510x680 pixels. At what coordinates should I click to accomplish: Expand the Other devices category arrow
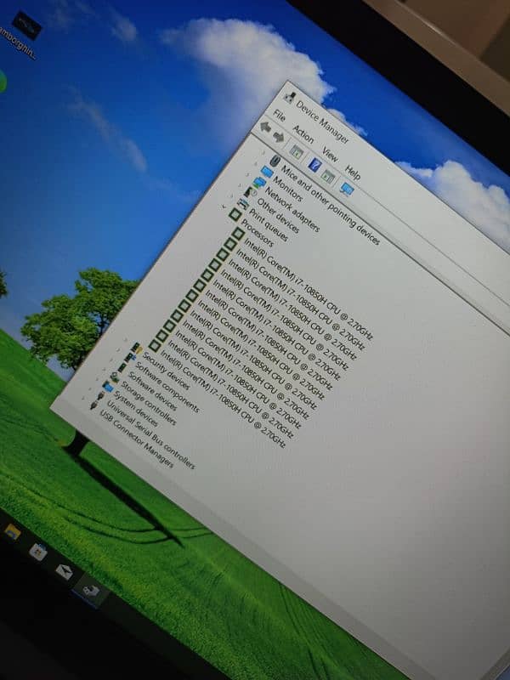click(x=240, y=184)
